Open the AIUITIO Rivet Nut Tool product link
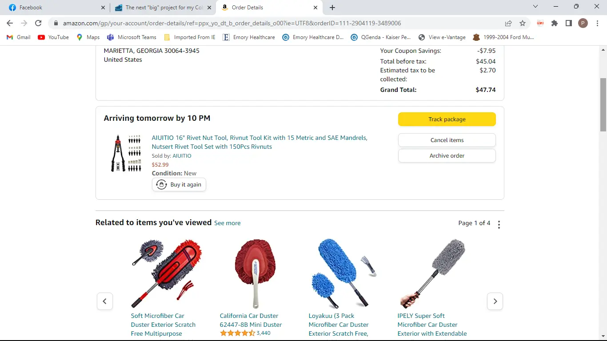This screenshot has height=341, width=607. [x=260, y=142]
